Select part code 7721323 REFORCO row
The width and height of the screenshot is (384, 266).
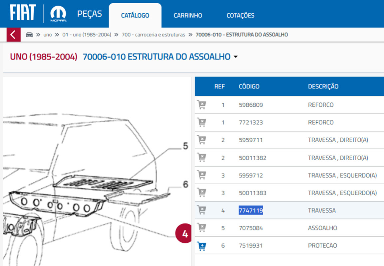[x=251, y=122]
